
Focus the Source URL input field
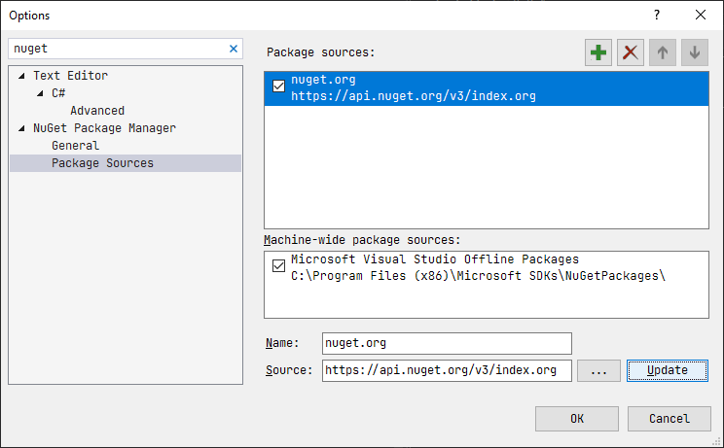pyautogui.click(x=447, y=370)
